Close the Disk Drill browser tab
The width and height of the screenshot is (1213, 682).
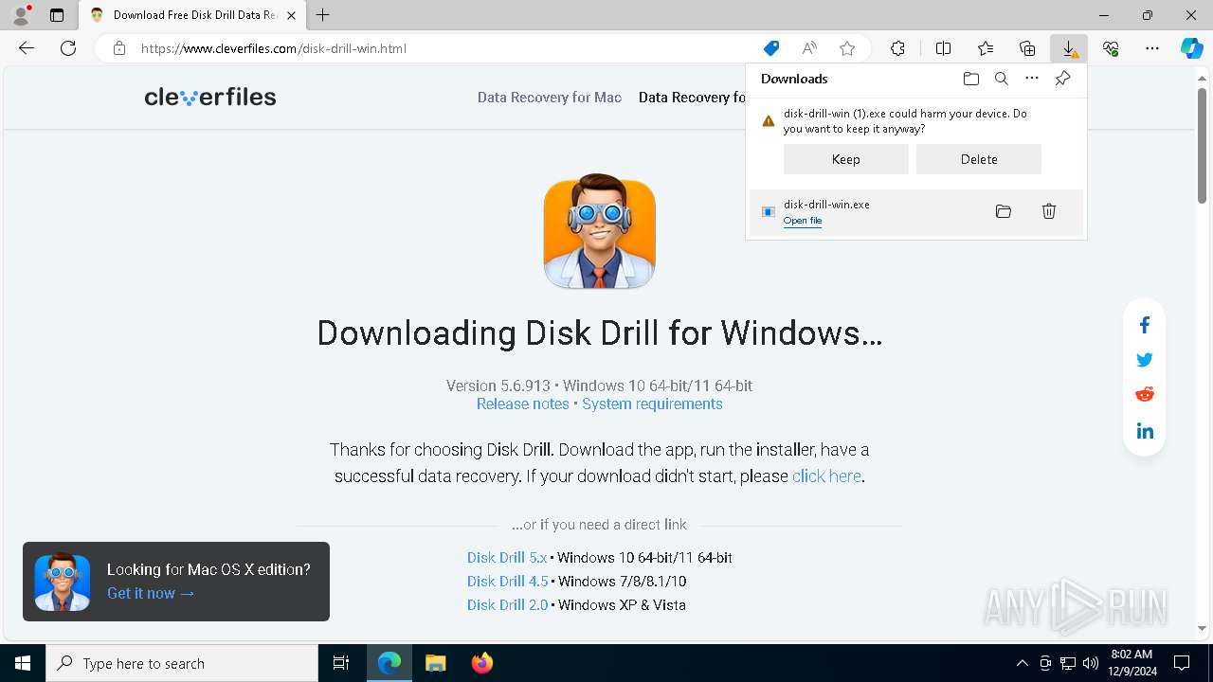pyautogui.click(x=292, y=15)
